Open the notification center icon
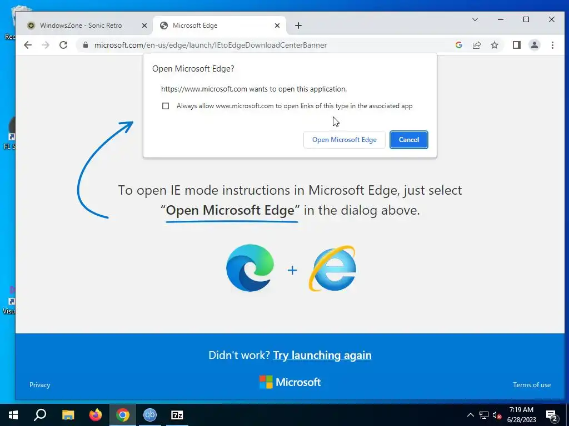 pyautogui.click(x=552, y=415)
